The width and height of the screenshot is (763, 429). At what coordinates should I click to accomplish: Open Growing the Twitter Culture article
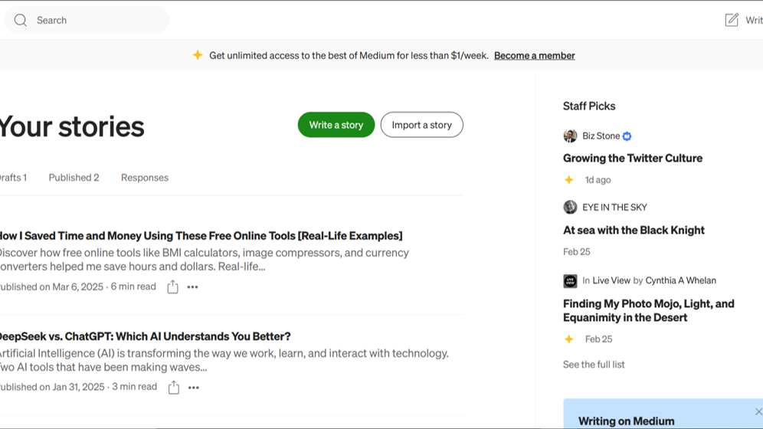tap(633, 158)
